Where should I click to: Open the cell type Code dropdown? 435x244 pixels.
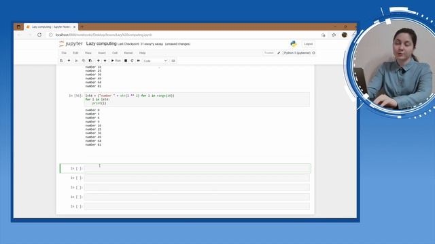click(x=156, y=60)
